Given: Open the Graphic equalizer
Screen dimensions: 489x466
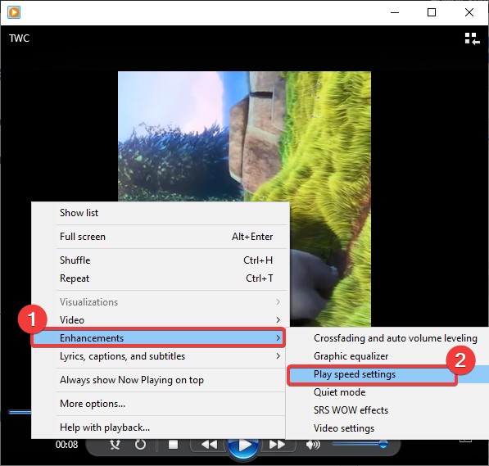Looking at the screenshot, I should coord(387,356).
